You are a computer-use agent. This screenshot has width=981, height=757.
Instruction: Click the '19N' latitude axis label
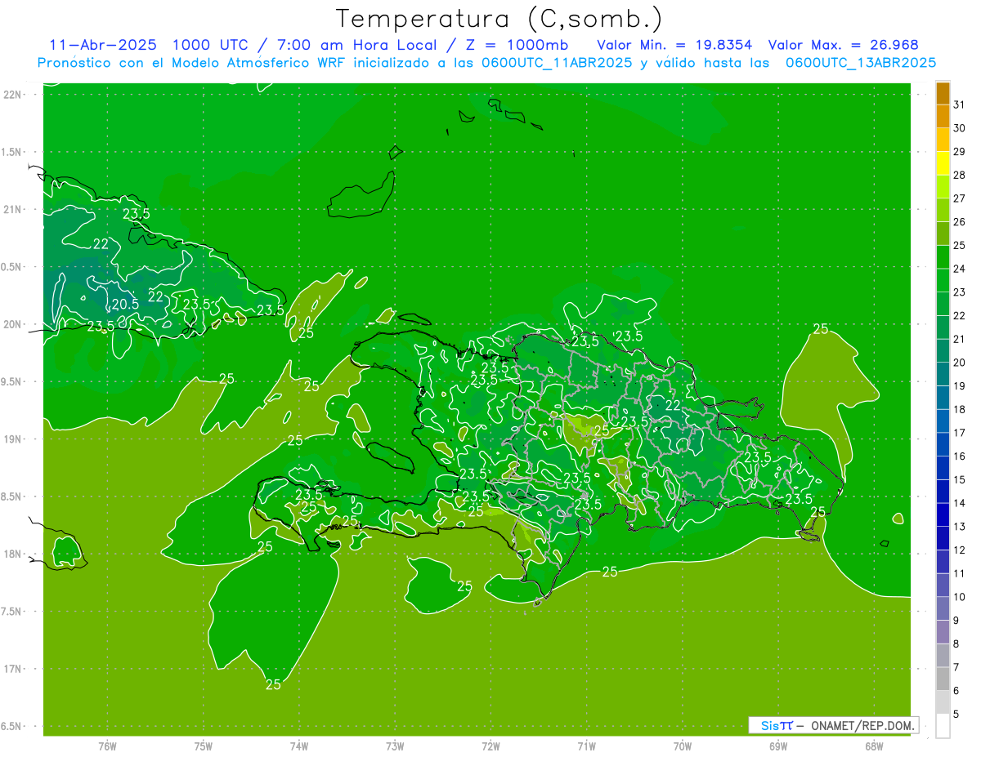point(12,439)
